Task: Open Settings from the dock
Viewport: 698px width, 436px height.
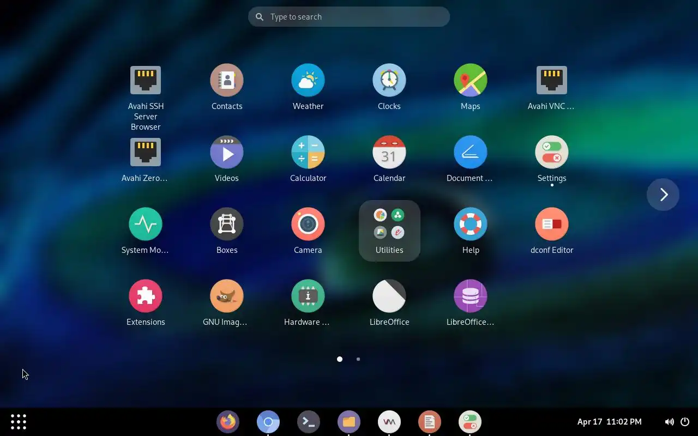Action: click(x=470, y=422)
